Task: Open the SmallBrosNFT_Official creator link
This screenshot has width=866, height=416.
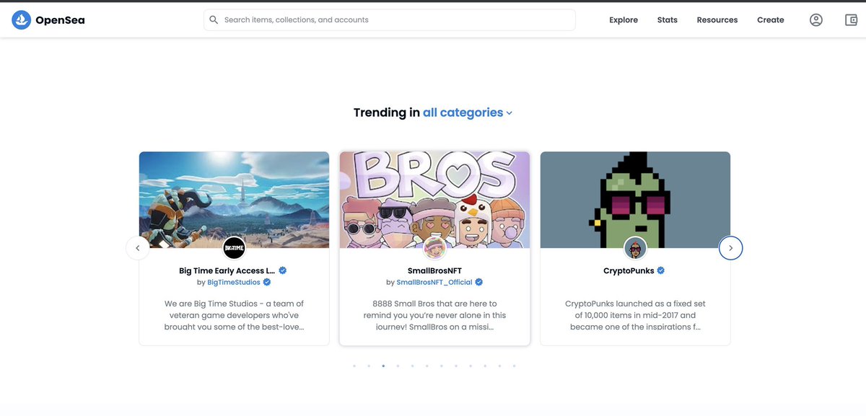Action: click(434, 283)
